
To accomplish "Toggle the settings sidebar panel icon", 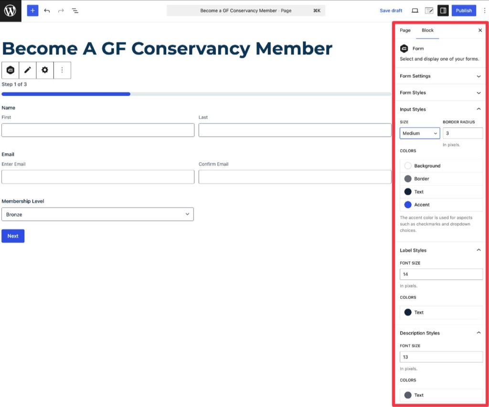I will (443, 10).
